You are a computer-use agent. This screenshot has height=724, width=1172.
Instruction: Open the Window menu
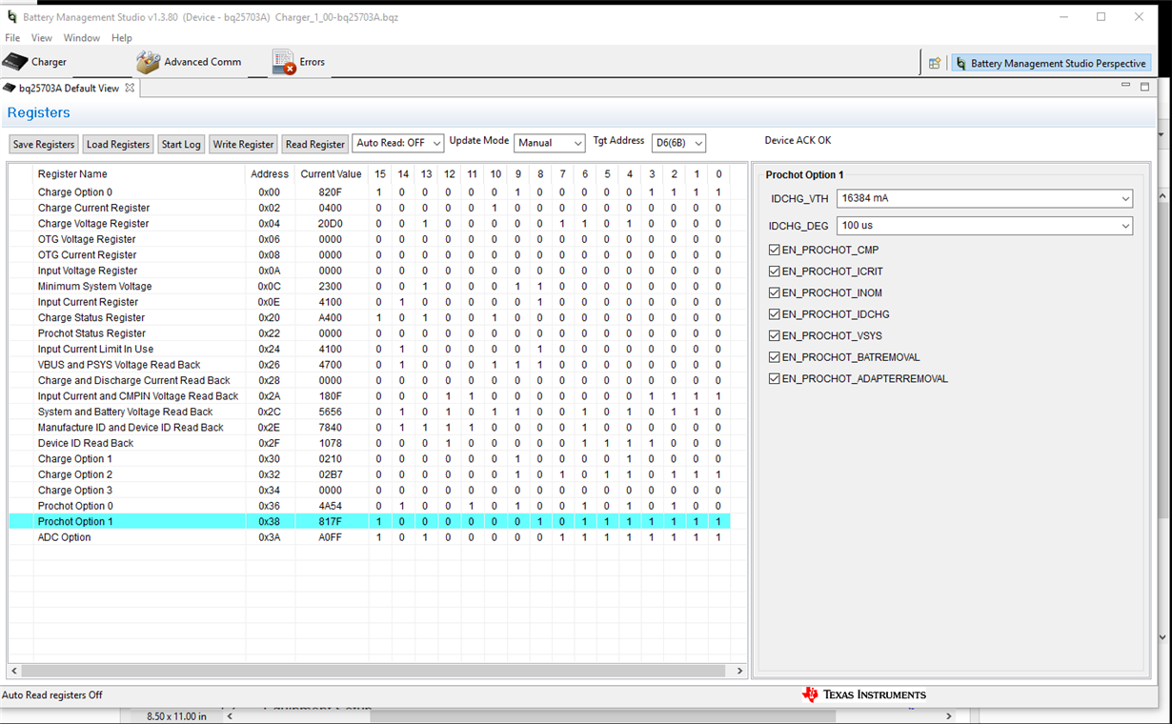(x=82, y=38)
